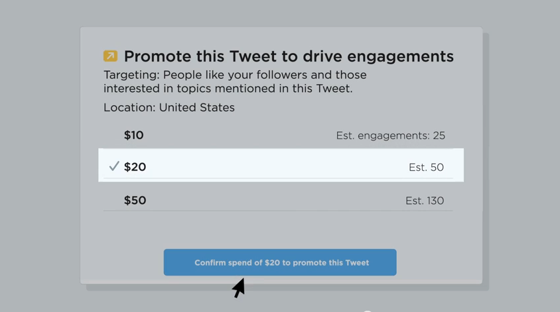Image resolution: width=560 pixels, height=312 pixels.
Task: Choose the $50 budget option
Action: click(135, 200)
